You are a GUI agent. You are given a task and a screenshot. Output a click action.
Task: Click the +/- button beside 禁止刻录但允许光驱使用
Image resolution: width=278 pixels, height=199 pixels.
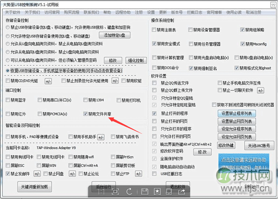pos(115,81)
